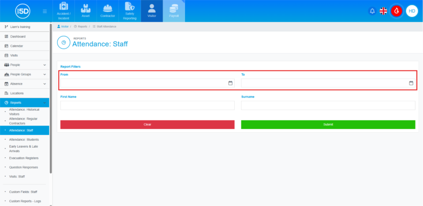Collapse the Reports menu
Screen dimensions: 423x206
[24, 103]
